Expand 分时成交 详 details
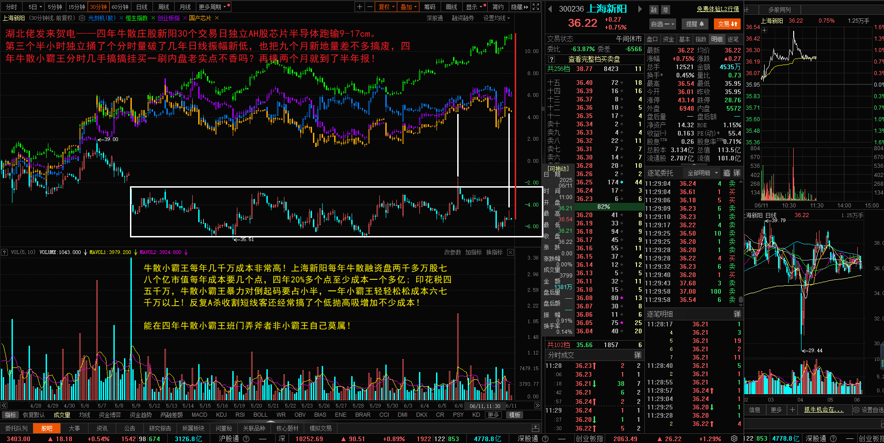This screenshot has width=884, height=443. point(637,355)
